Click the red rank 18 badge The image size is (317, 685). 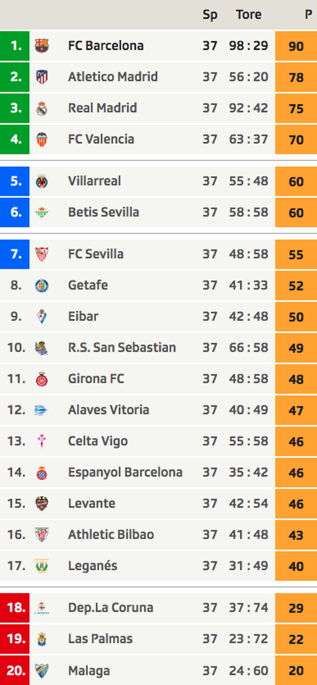[x=15, y=608]
